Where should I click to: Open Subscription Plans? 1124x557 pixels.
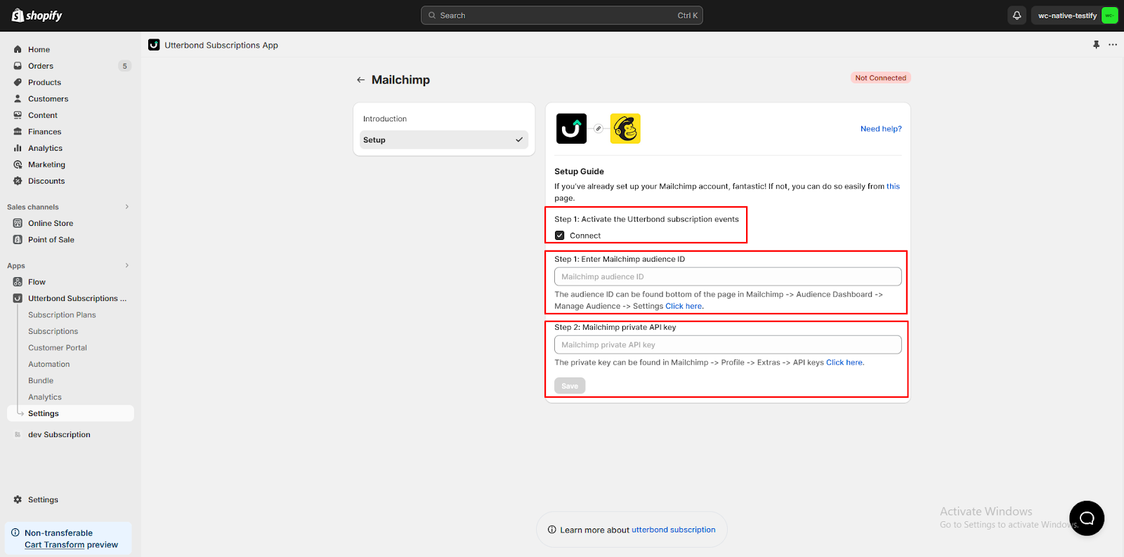click(x=62, y=315)
